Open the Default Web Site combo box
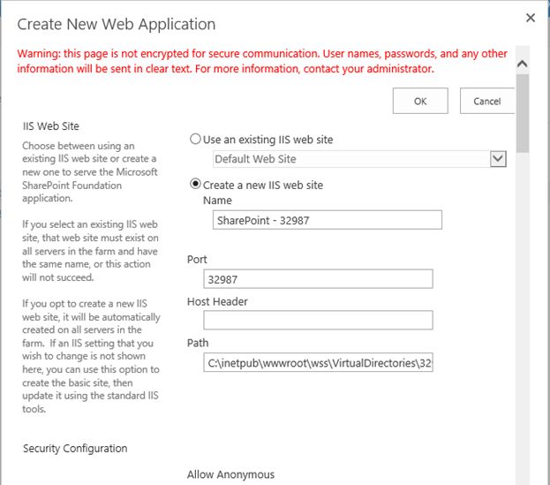The height and width of the screenshot is (485, 550). tap(351, 159)
